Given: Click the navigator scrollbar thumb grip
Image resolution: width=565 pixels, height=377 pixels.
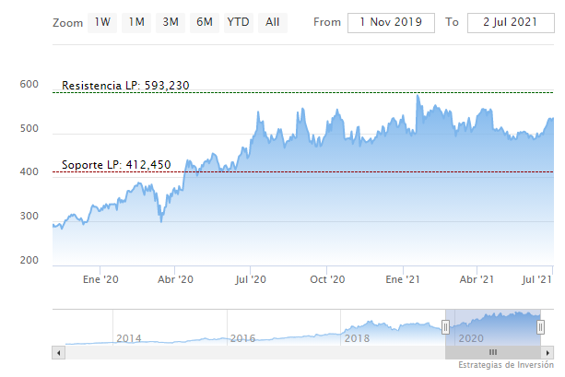Looking at the screenshot, I should (493, 352).
